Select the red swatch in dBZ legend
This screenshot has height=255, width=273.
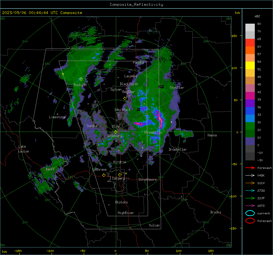pyautogui.click(x=250, y=42)
